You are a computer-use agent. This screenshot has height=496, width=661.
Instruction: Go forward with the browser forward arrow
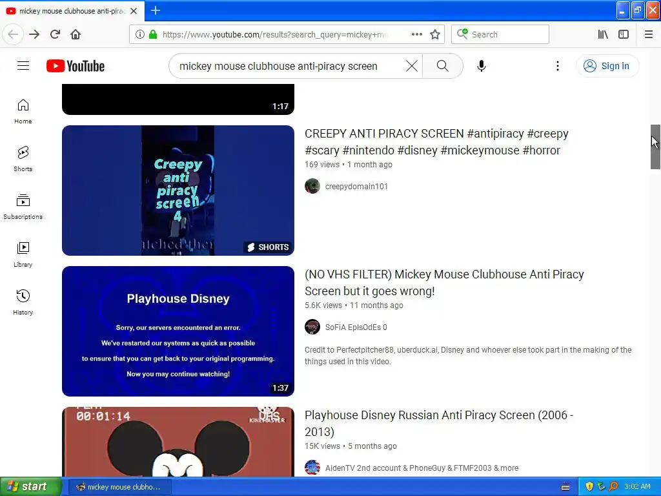[x=34, y=34]
